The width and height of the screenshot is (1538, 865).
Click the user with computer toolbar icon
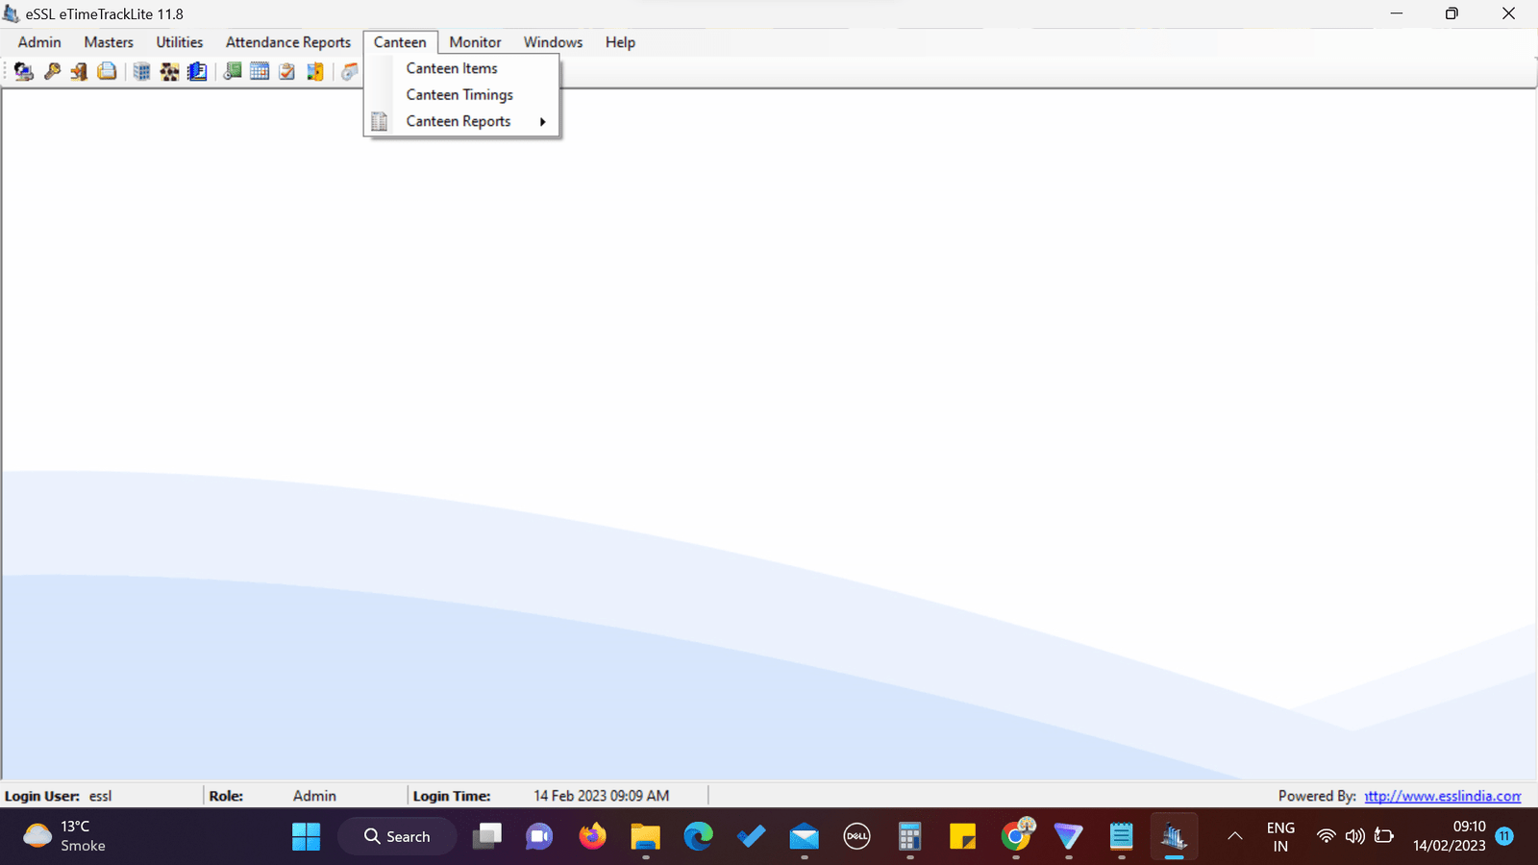(24, 71)
